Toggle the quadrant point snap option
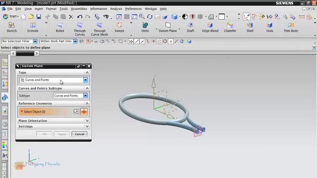Image resolution: width=317 pixels, height=178 pixels. coord(165,42)
